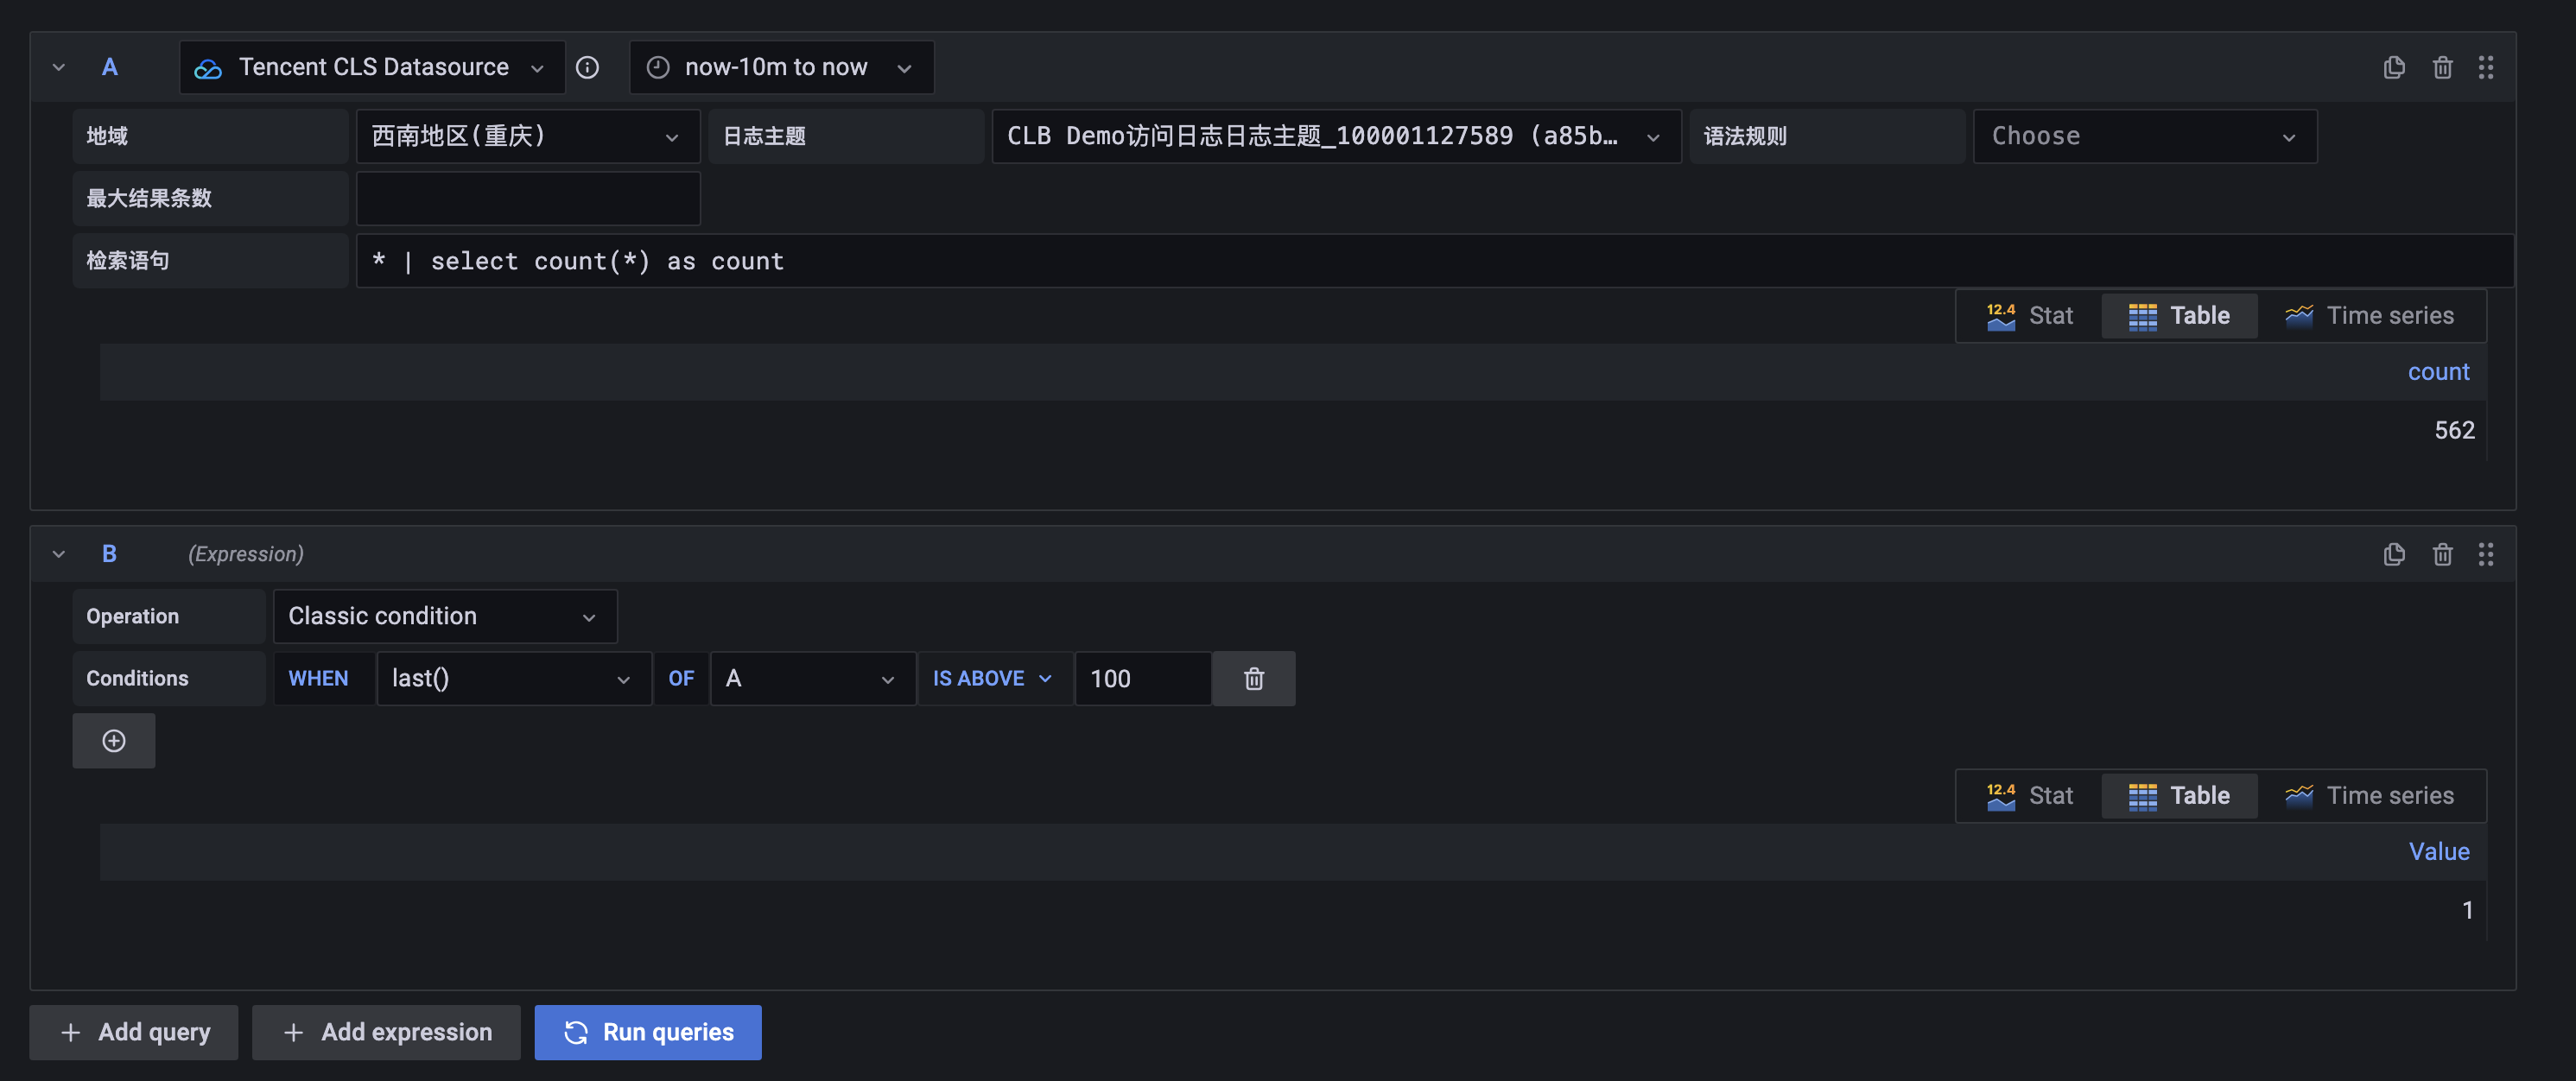The image size is (2576, 1081).
Task: Click the 562 result cell
Action: pyautogui.click(x=2454, y=431)
